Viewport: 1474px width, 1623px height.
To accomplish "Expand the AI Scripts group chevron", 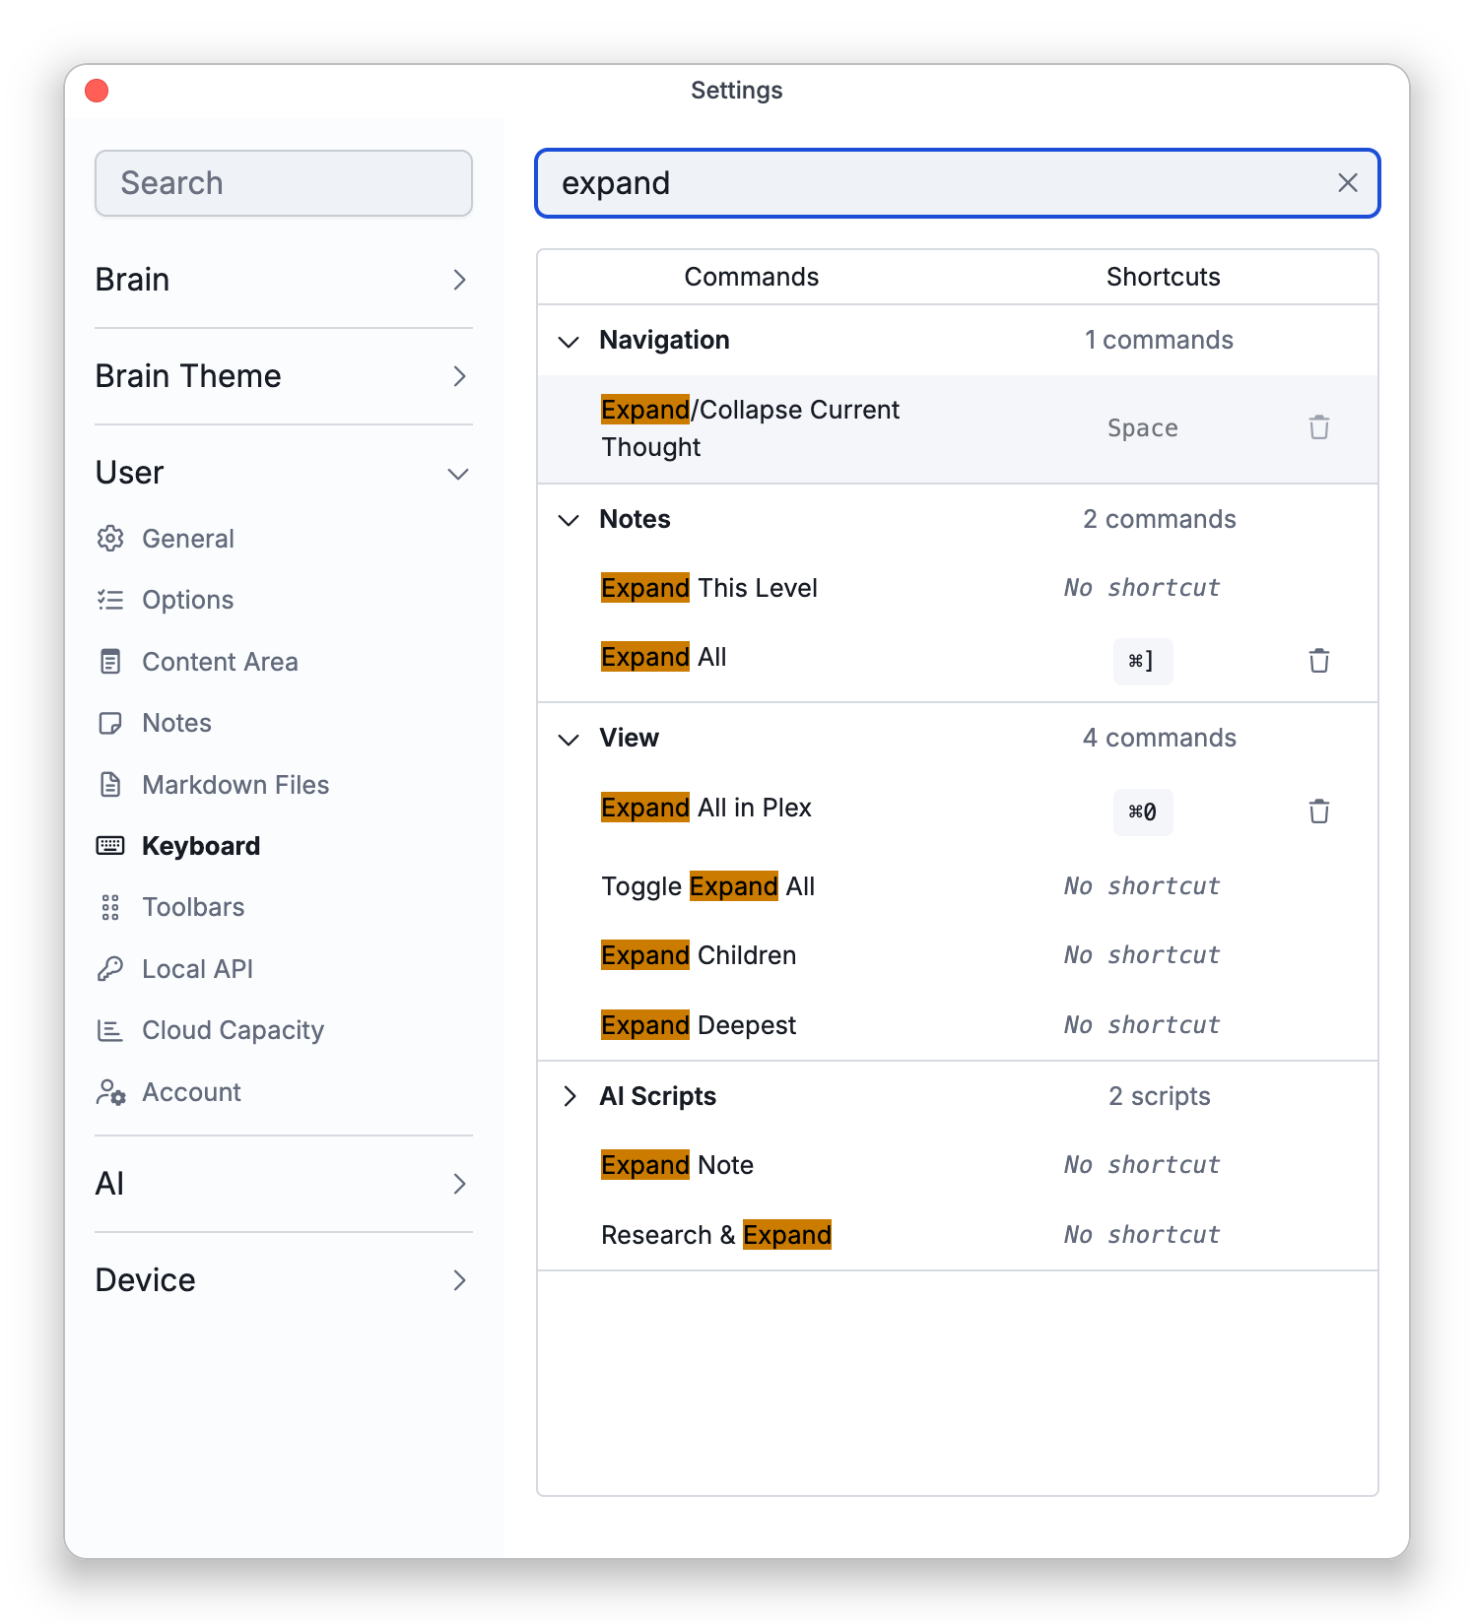I will (x=569, y=1096).
